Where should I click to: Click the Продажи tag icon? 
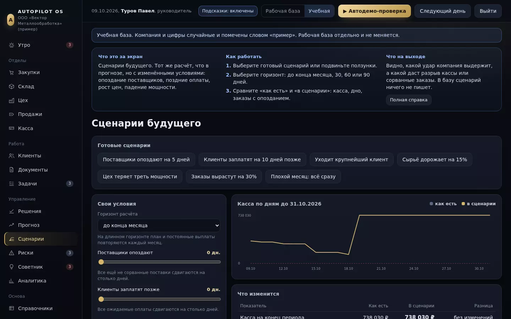point(11,114)
